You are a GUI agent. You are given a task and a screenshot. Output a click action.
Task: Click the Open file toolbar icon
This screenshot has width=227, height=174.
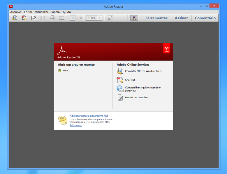[14, 18]
